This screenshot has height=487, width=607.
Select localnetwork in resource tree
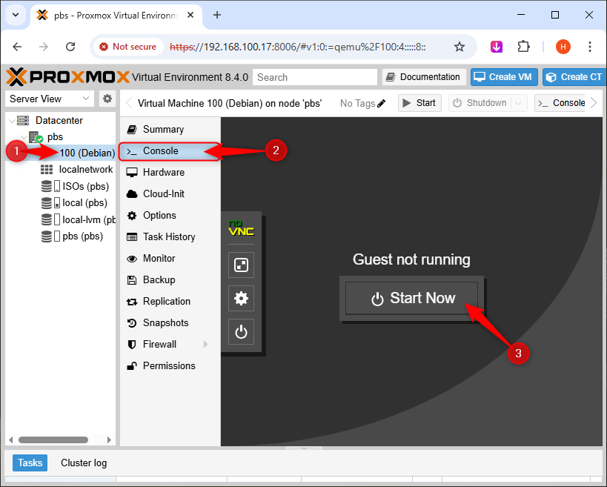tap(86, 170)
